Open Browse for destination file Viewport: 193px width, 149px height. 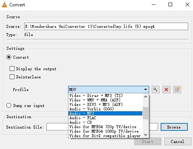click(174, 127)
